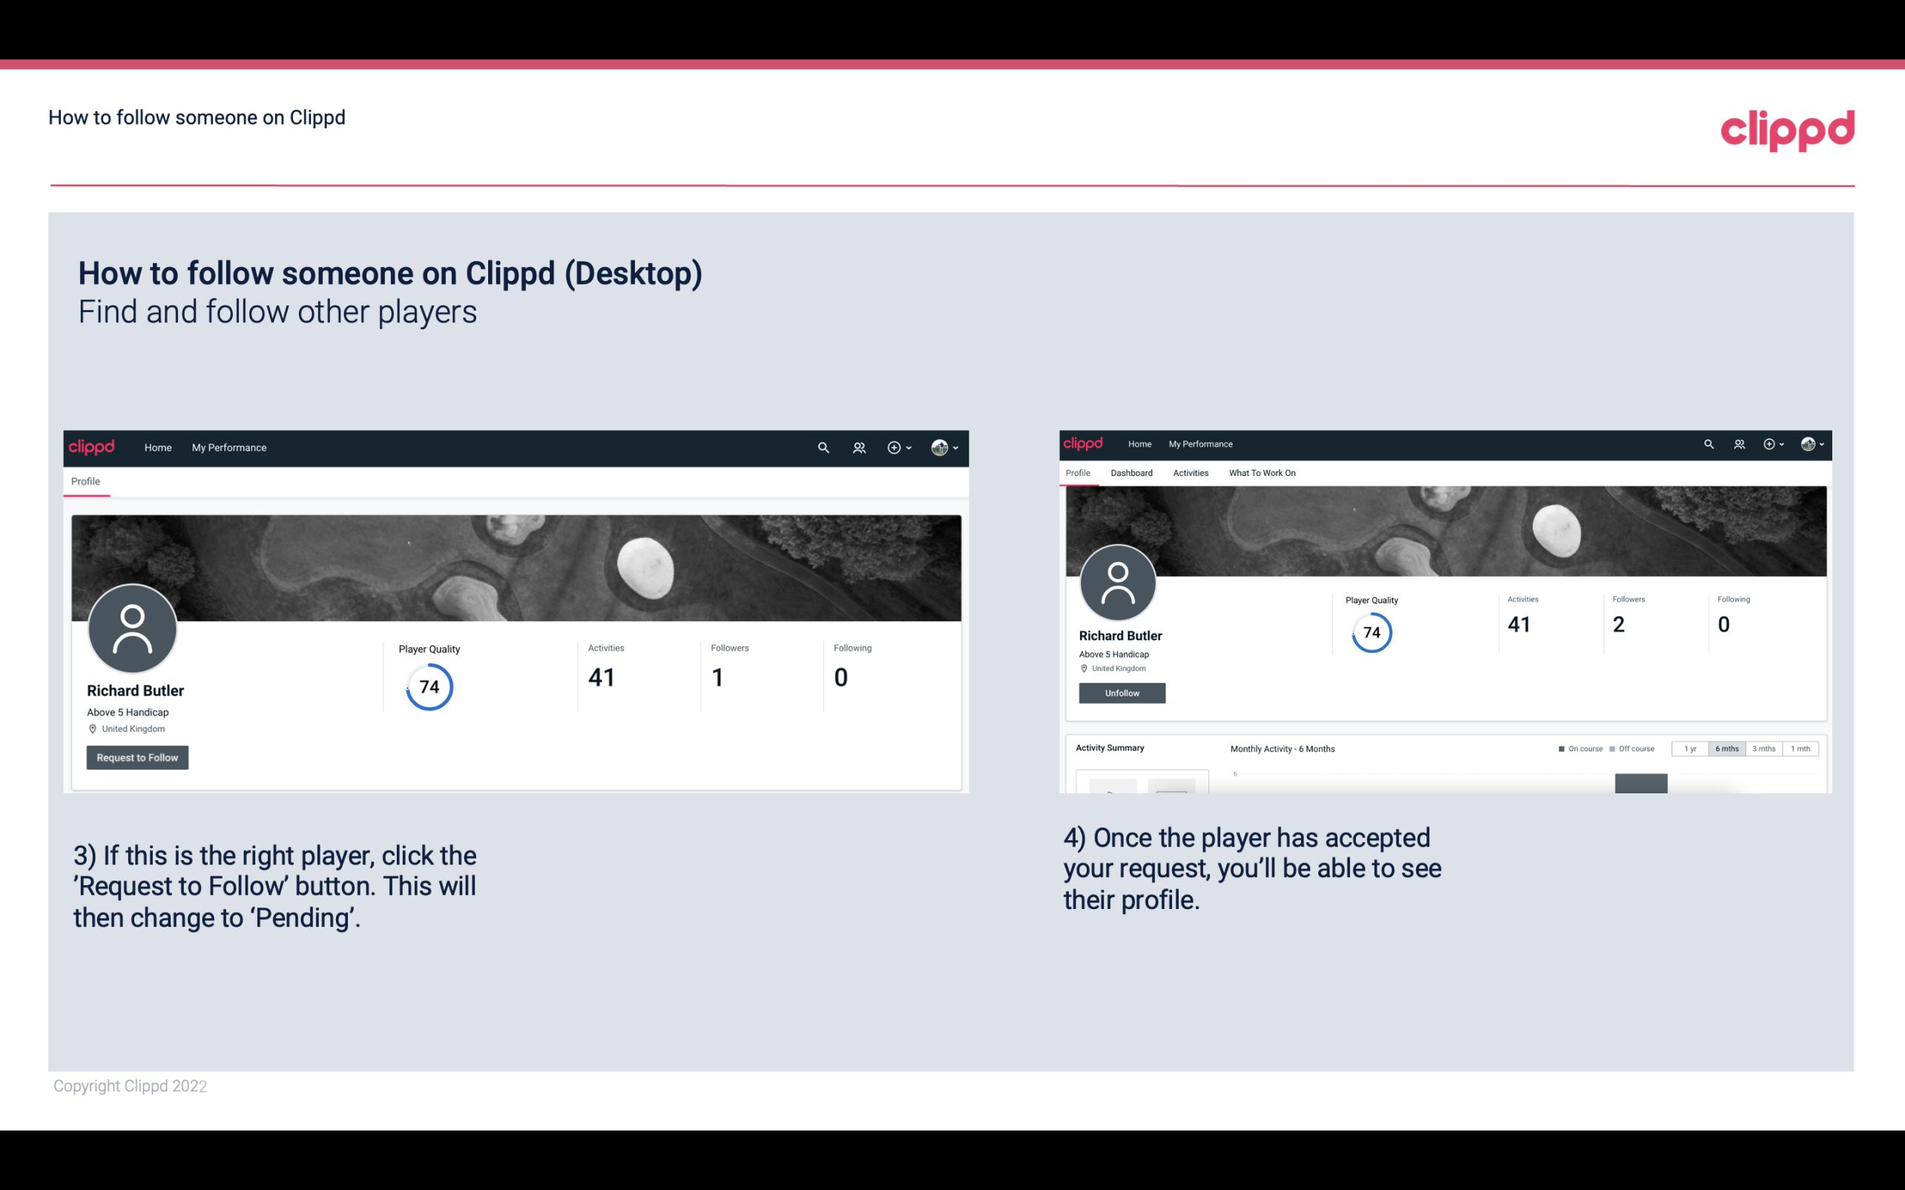1905x1190 pixels.
Task: Click the 'Unfollow' button on profile
Action: [1120, 692]
